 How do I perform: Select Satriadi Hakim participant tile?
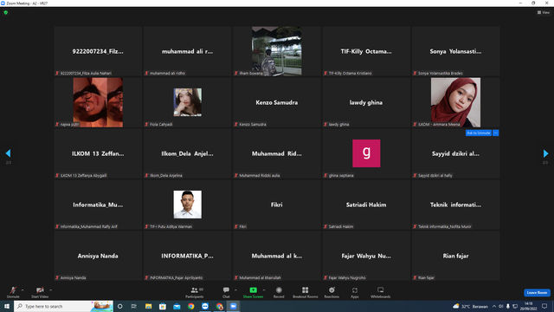tap(366, 205)
